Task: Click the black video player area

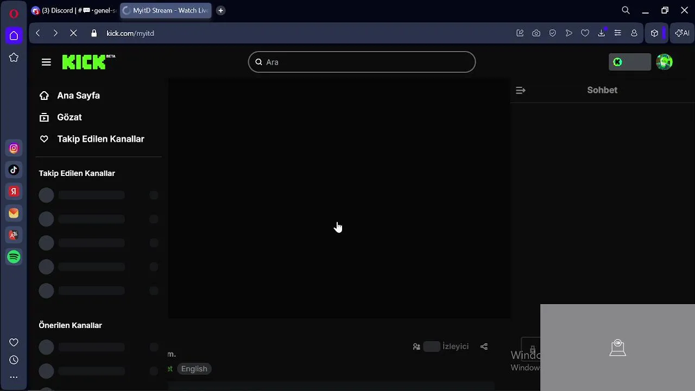Action: (339, 198)
